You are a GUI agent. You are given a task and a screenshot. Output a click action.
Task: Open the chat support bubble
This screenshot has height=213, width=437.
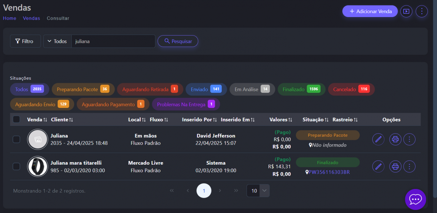coord(415,199)
